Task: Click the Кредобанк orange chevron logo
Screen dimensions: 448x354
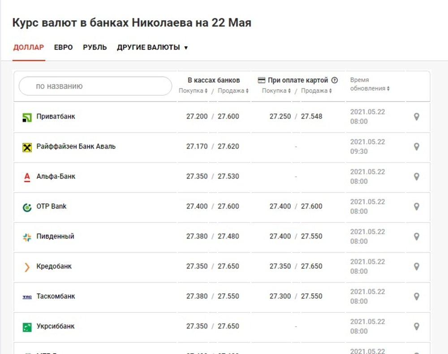Action: click(x=27, y=267)
